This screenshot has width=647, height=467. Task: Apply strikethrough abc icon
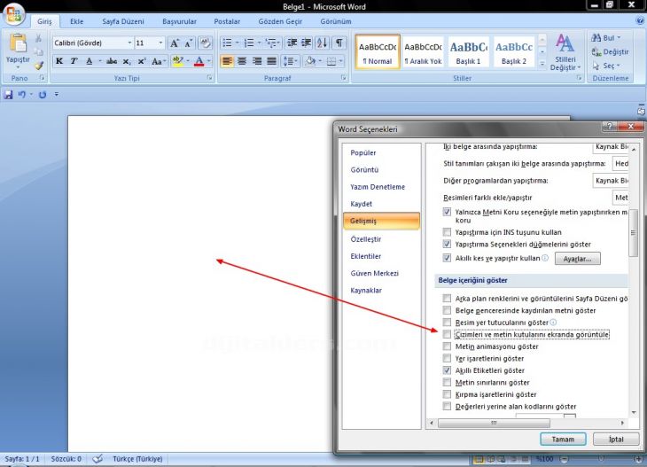pyautogui.click(x=112, y=61)
